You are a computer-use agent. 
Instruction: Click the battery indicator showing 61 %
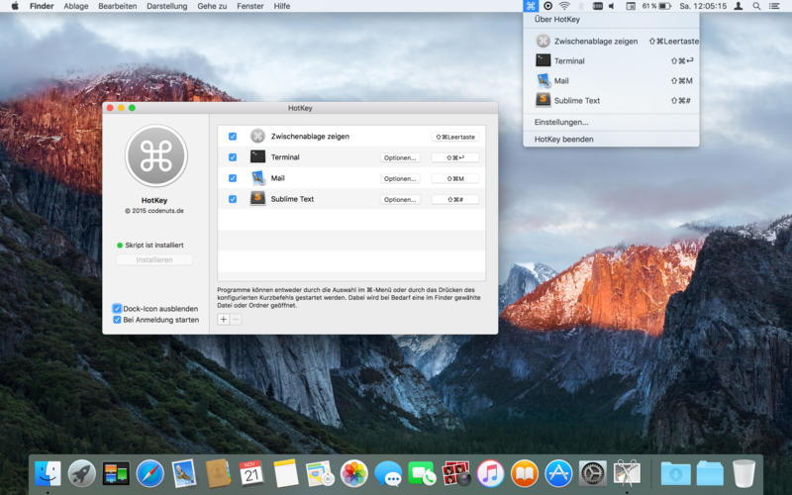click(x=656, y=6)
